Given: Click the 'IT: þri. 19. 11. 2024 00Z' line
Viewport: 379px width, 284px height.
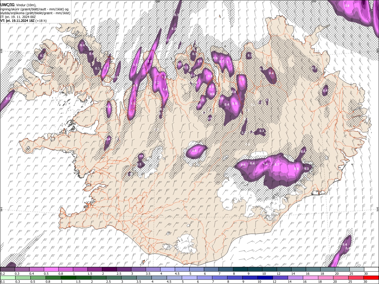Looking at the screenshot, I should (18, 17).
